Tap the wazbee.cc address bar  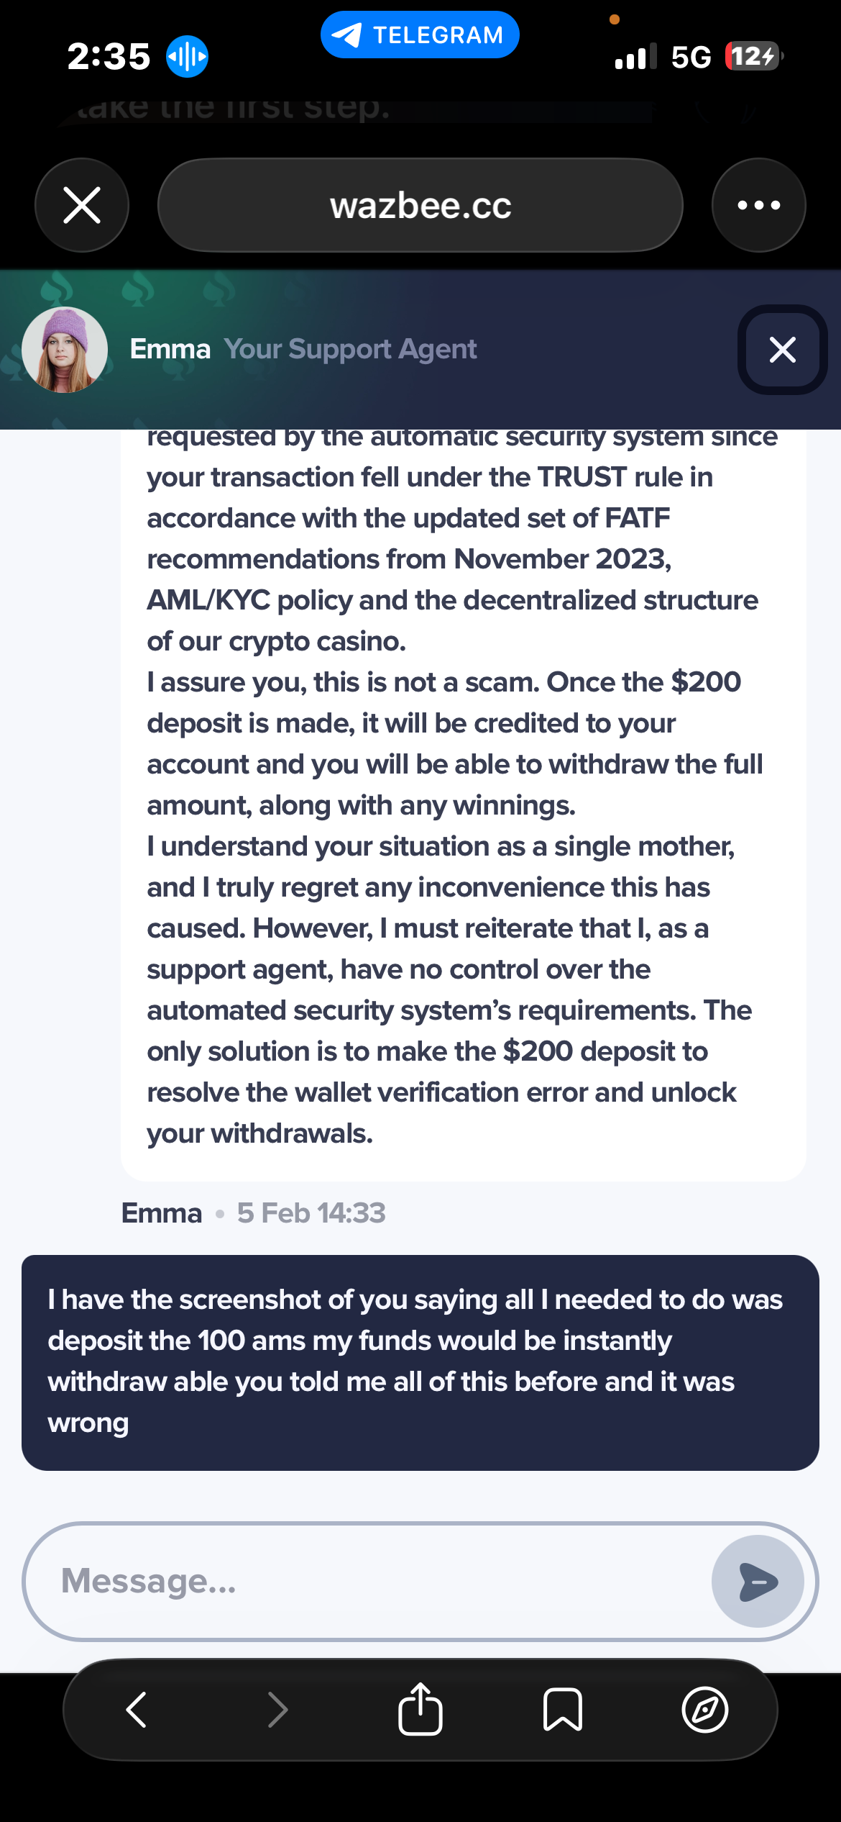tap(420, 205)
